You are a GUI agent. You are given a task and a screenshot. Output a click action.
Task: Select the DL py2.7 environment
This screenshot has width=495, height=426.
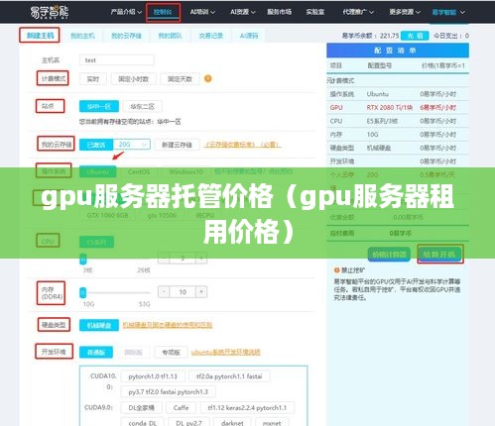coord(188,422)
